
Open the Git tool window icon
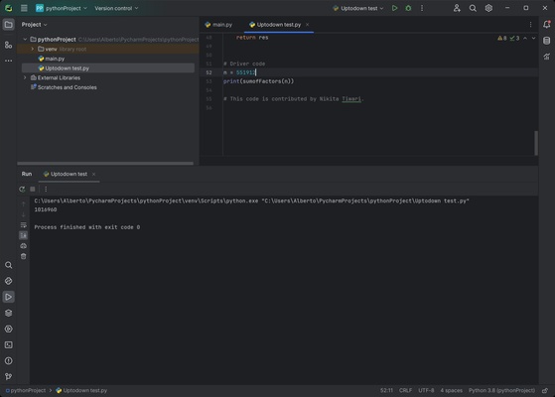(x=9, y=377)
